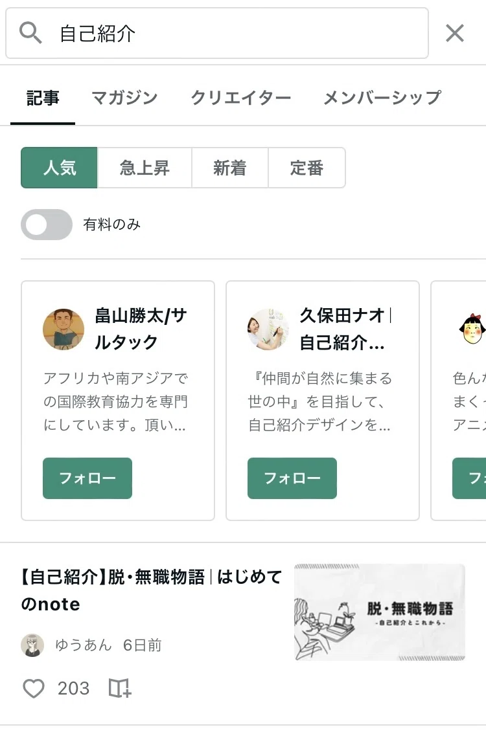
Task: Select the 新着 sort option
Action: tap(229, 168)
